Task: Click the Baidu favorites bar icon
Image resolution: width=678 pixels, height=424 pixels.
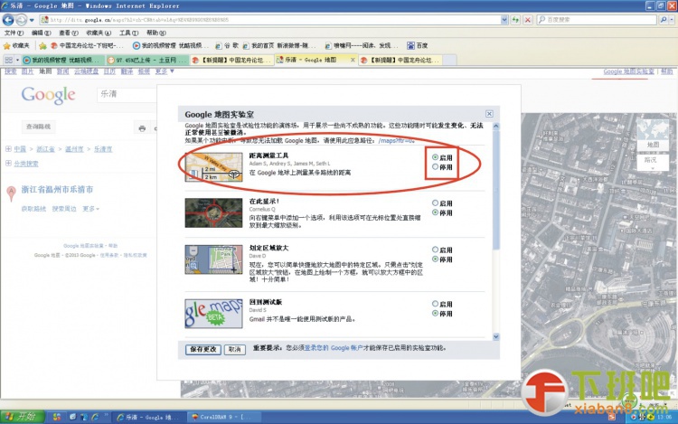Action: coord(416,44)
